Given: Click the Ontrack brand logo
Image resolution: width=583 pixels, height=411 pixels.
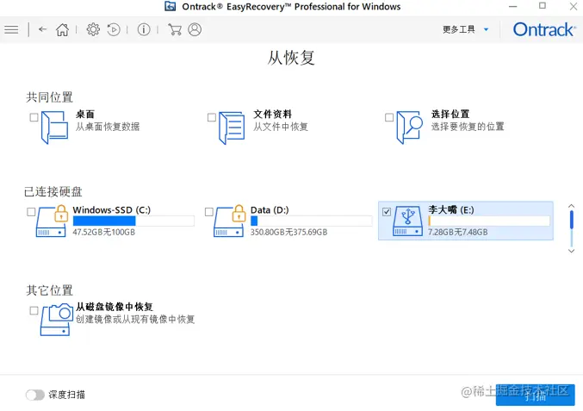Looking at the screenshot, I should click(544, 30).
